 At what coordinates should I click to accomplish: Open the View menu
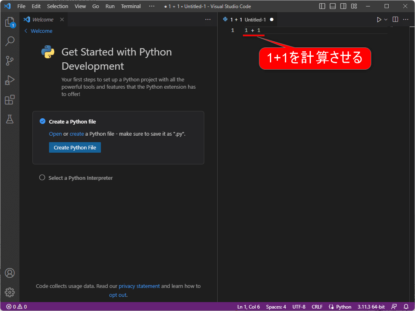click(80, 6)
